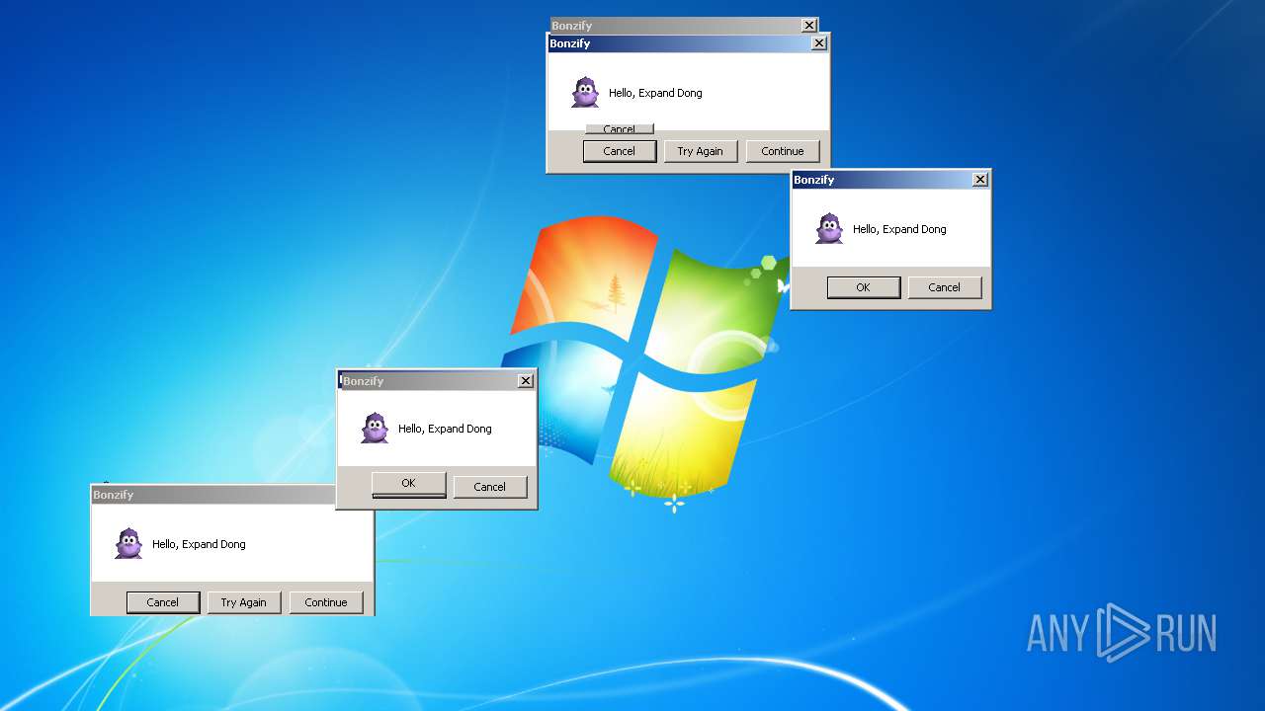This screenshot has width=1265, height=711.
Task: Click Cancel in the top blue-titled Try Again dialog
Action: 620,151
